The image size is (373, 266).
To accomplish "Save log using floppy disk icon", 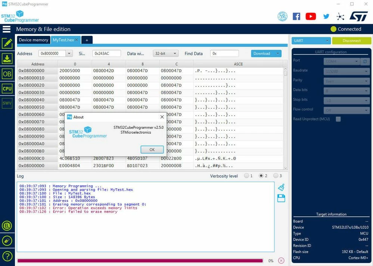I will coord(281,198).
